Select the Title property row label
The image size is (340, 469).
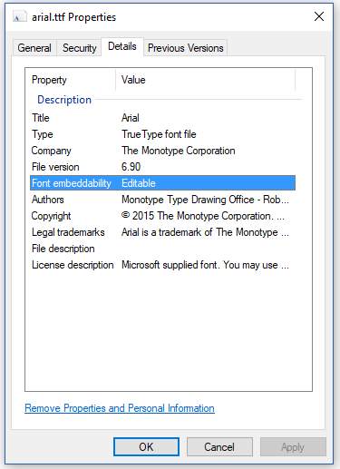41,118
